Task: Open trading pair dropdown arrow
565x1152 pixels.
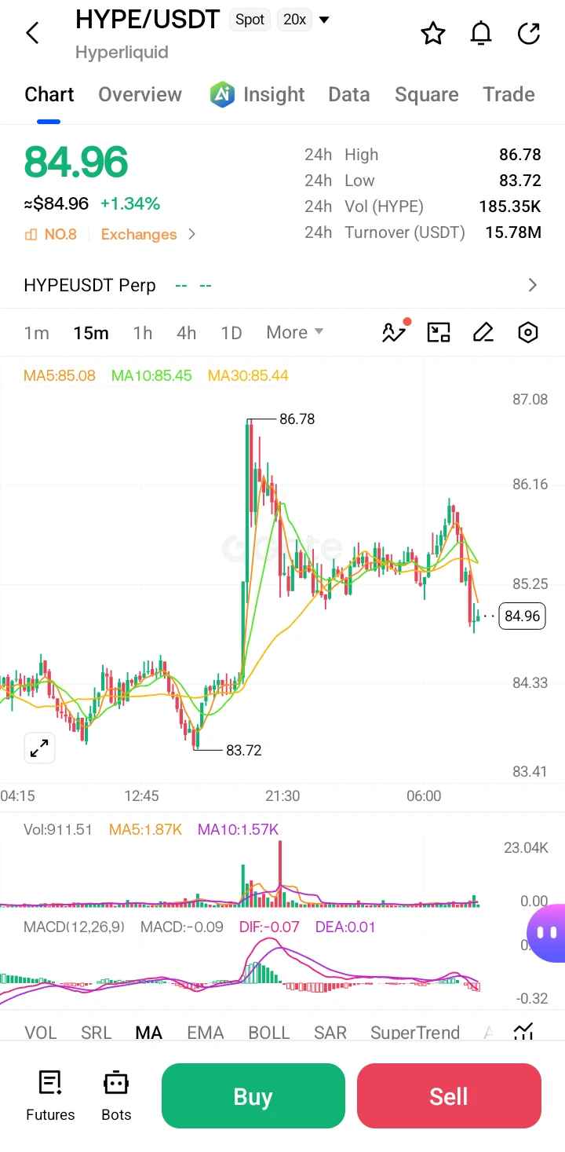Action: (324, 20)
